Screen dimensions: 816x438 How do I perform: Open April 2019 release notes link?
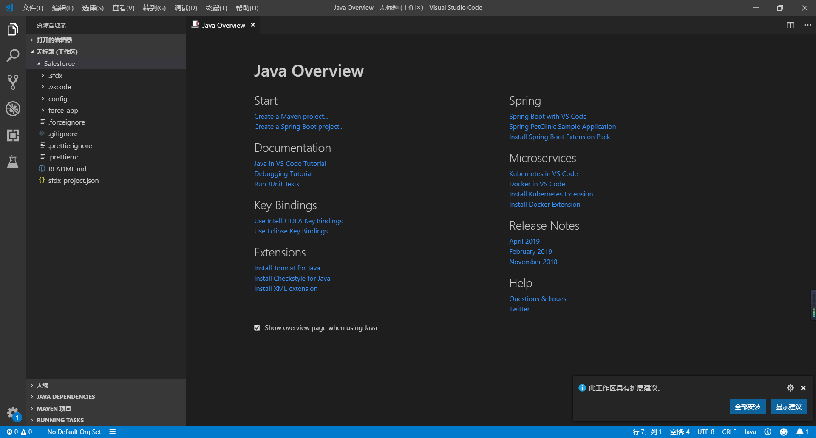pos(524,242)
